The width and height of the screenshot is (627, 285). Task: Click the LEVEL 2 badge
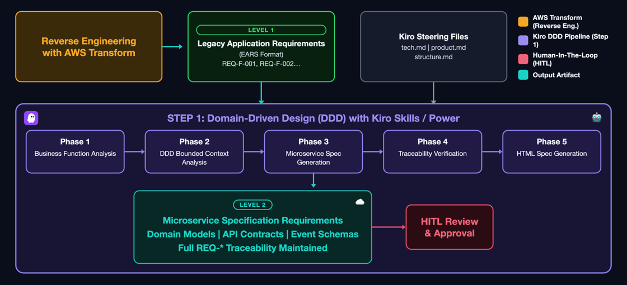click(x=252, y=205)
